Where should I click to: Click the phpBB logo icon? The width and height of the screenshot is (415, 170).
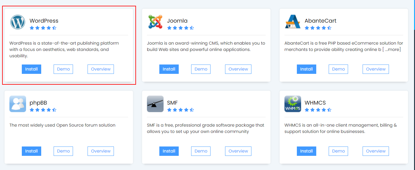[18, 104]
